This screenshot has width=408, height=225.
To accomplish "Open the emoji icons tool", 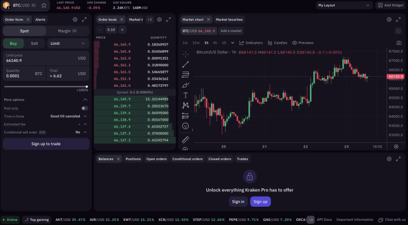I will pyautogui.click(x=186, y=126).
